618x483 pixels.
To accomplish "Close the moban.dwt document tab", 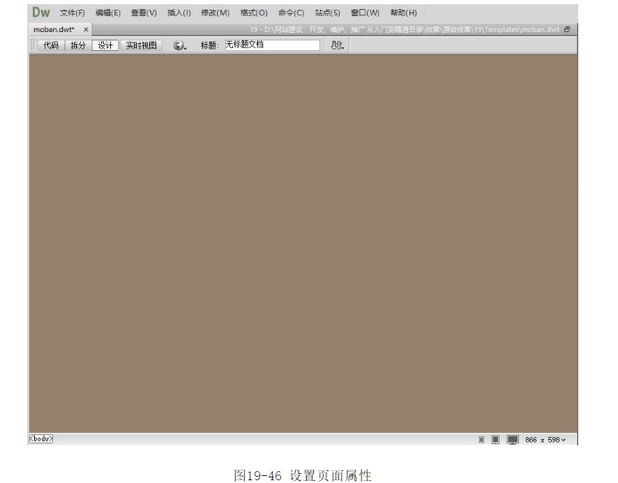I will [x=86, y=29].
